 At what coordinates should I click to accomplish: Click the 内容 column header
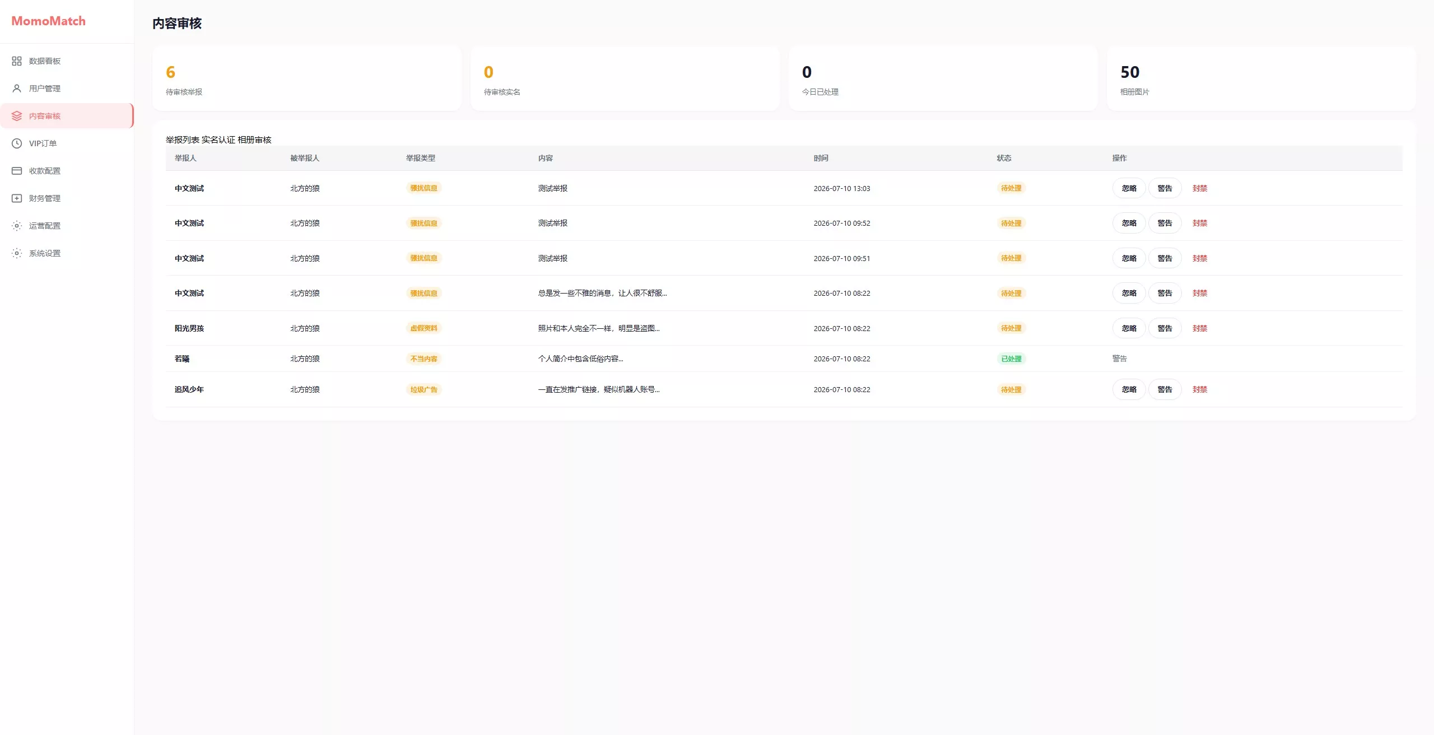point(546,158)
